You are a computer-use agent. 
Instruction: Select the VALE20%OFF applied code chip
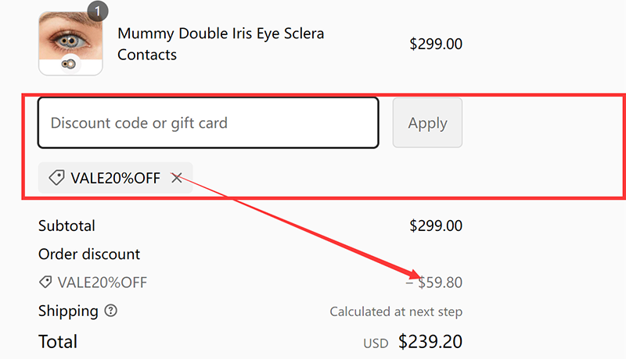tap(115, 178)
